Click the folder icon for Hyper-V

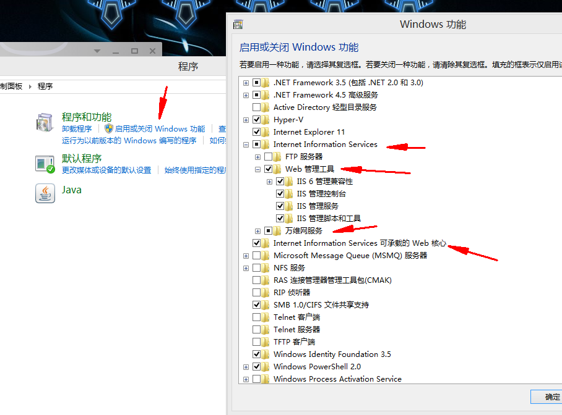[x=266, y=119]
